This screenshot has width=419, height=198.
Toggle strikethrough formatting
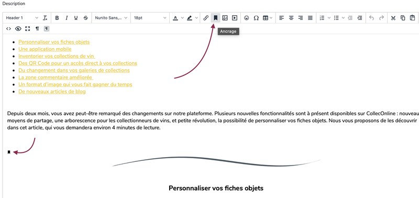85,18
